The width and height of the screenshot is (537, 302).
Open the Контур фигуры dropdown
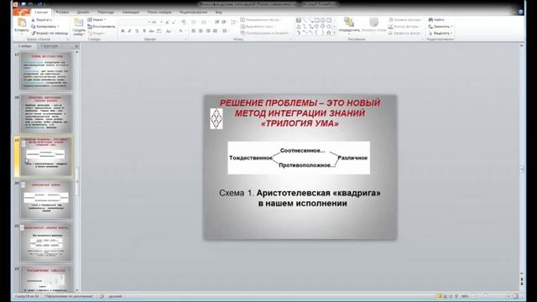[x=404, y=26]
